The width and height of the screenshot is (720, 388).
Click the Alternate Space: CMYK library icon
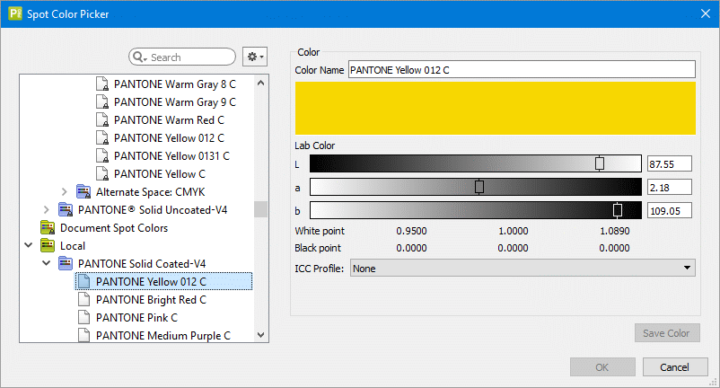click(83, 191)
